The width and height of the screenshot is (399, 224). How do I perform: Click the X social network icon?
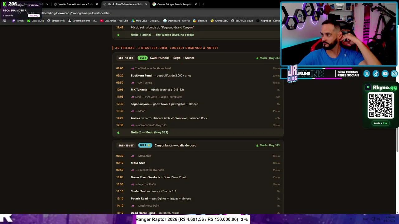367,74
